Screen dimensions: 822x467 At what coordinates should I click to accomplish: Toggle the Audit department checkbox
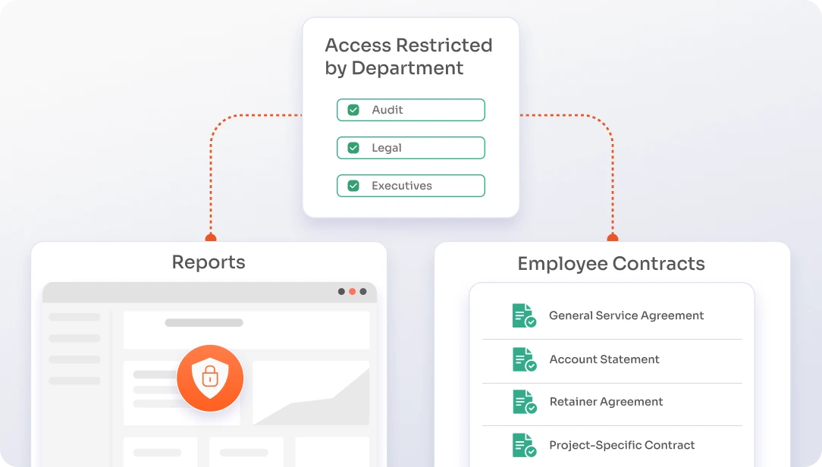pyautogui.click(x=353, y=110)
